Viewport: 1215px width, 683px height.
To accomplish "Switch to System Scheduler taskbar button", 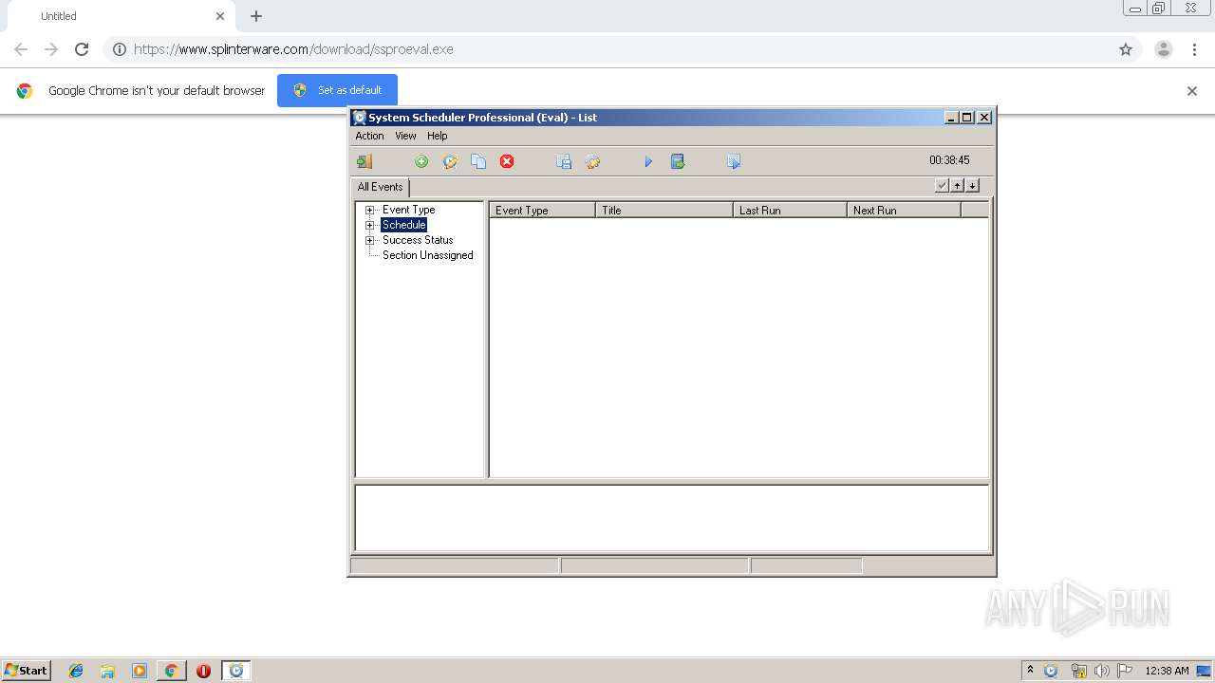I will [235, 671].
